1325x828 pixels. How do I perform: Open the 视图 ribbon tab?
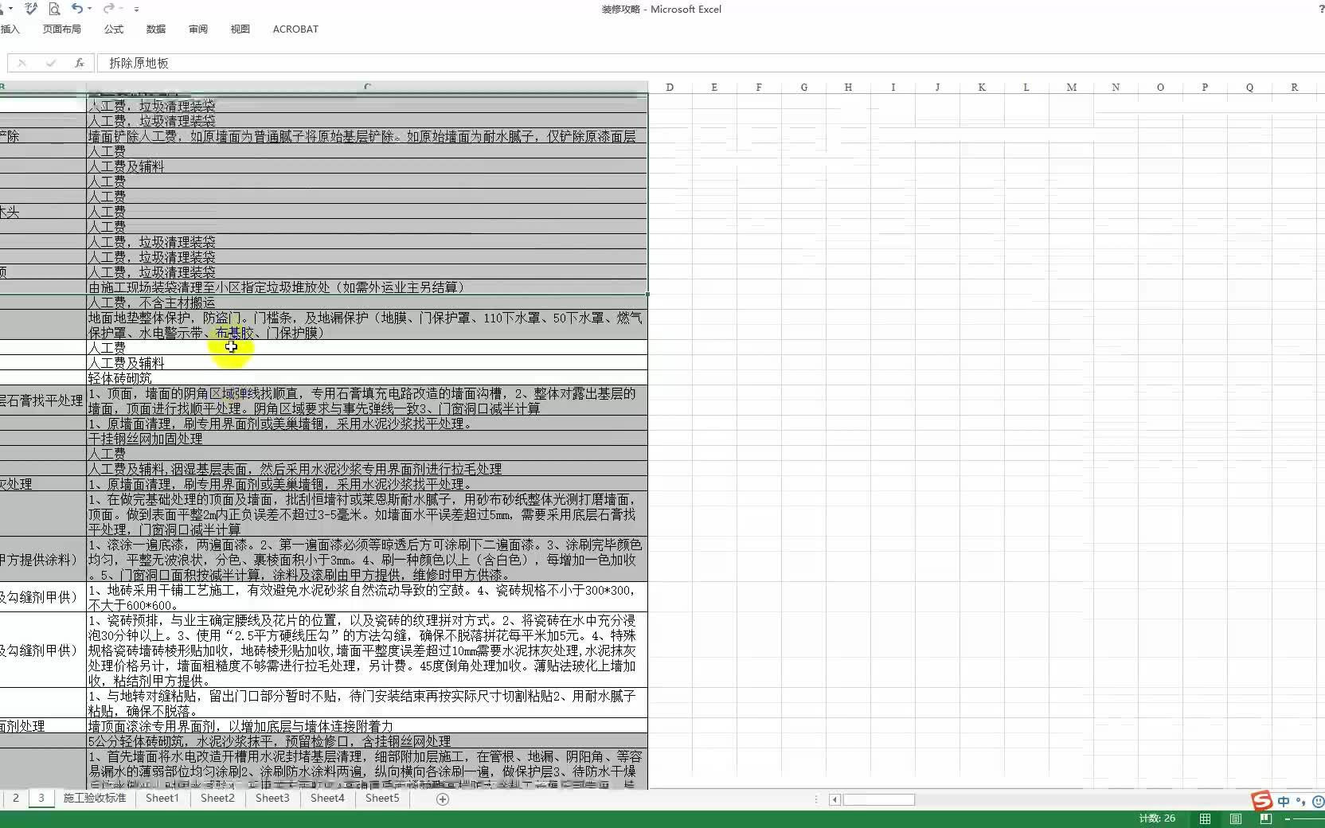(x=240, y=29)
